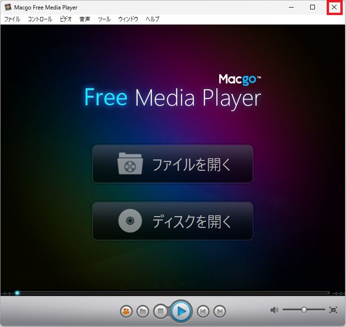Image resolution: width=346 pixels, height=327 pixels.
Task: Open the ファイル menu
Action: point(12,19)
